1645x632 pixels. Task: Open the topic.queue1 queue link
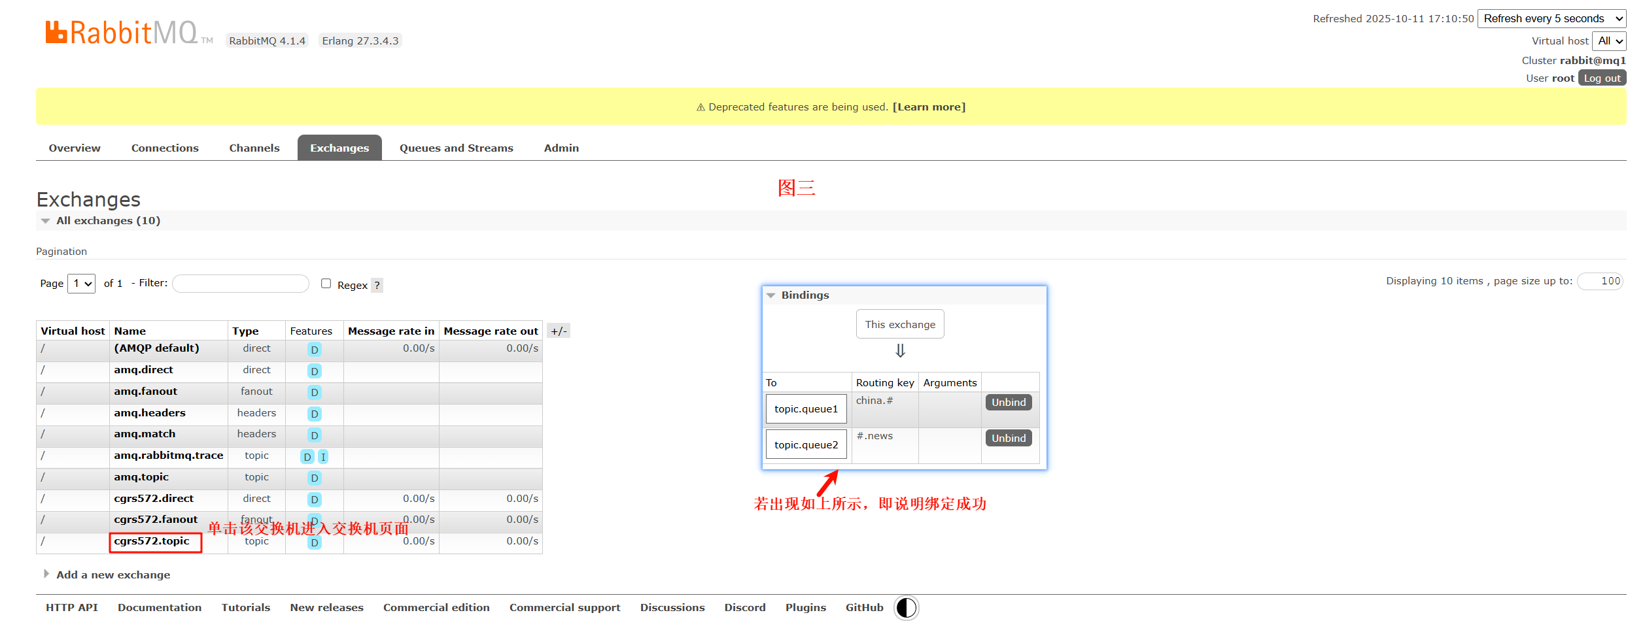(806, 409)
